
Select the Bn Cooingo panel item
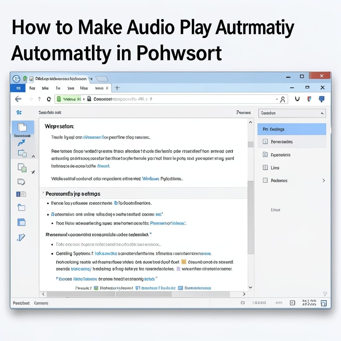[292, 129]
